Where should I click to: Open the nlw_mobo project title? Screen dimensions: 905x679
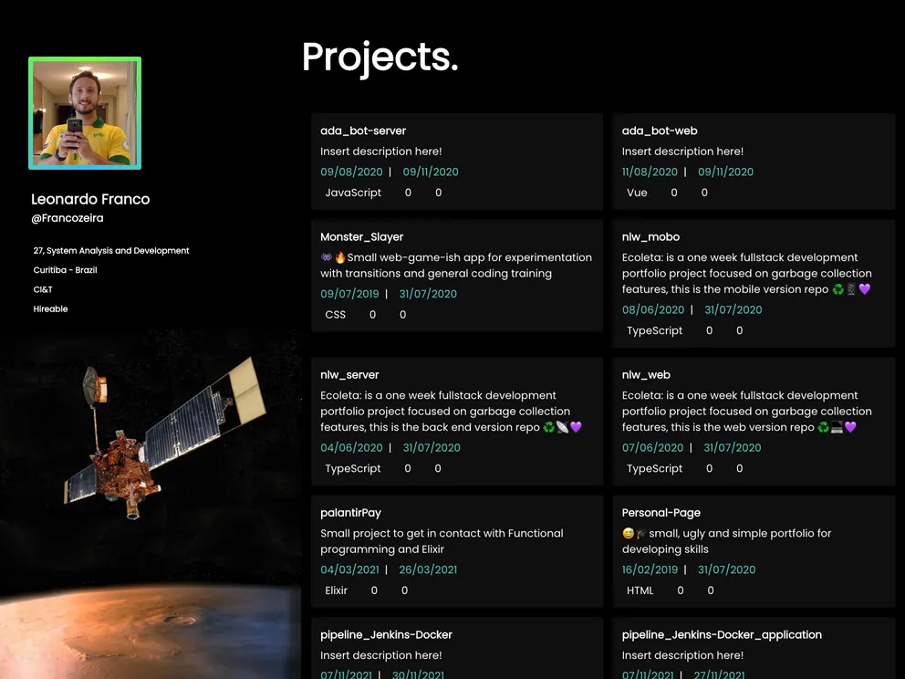click(650, 236)
